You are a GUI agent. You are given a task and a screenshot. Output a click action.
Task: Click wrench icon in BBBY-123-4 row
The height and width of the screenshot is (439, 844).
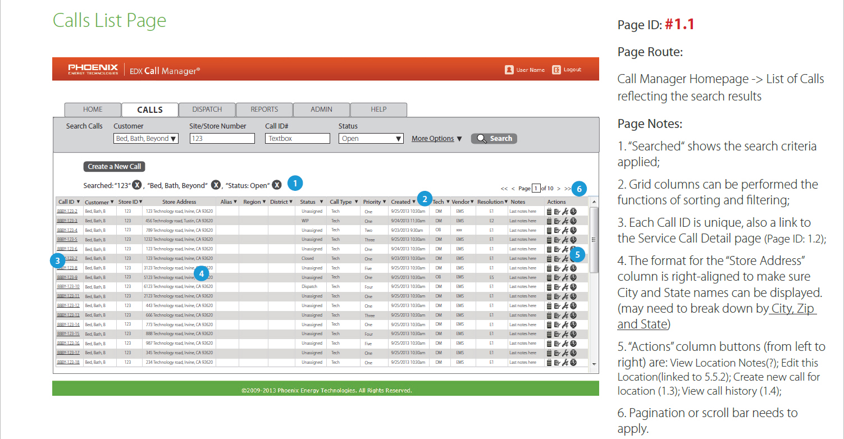click(x=565, y=230)
